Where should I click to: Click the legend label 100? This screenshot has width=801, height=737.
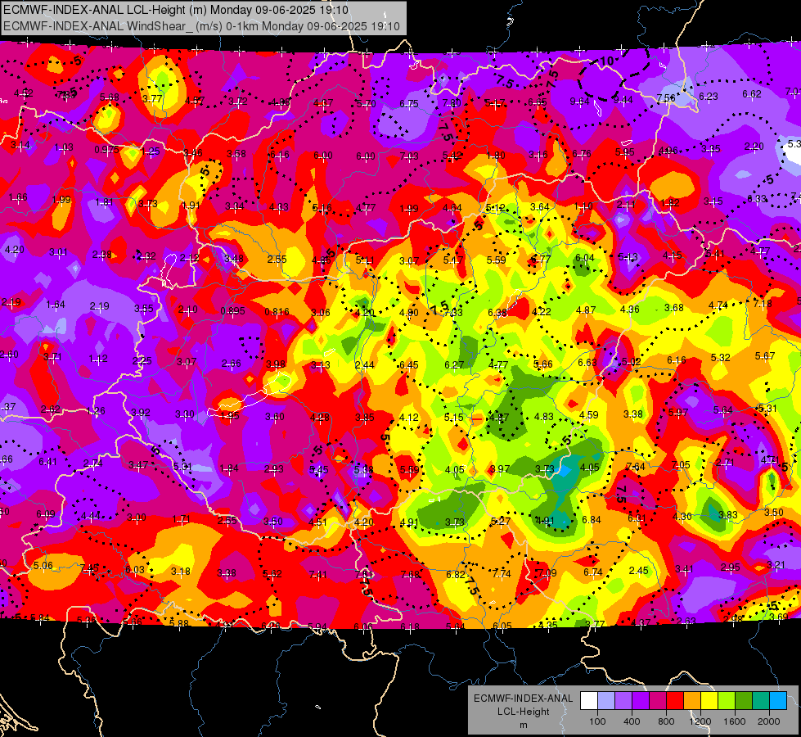(x=597, y=721)
